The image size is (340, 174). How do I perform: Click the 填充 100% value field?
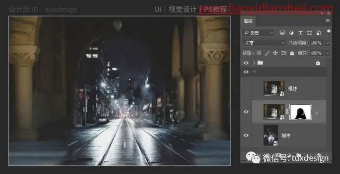point(317,53)
